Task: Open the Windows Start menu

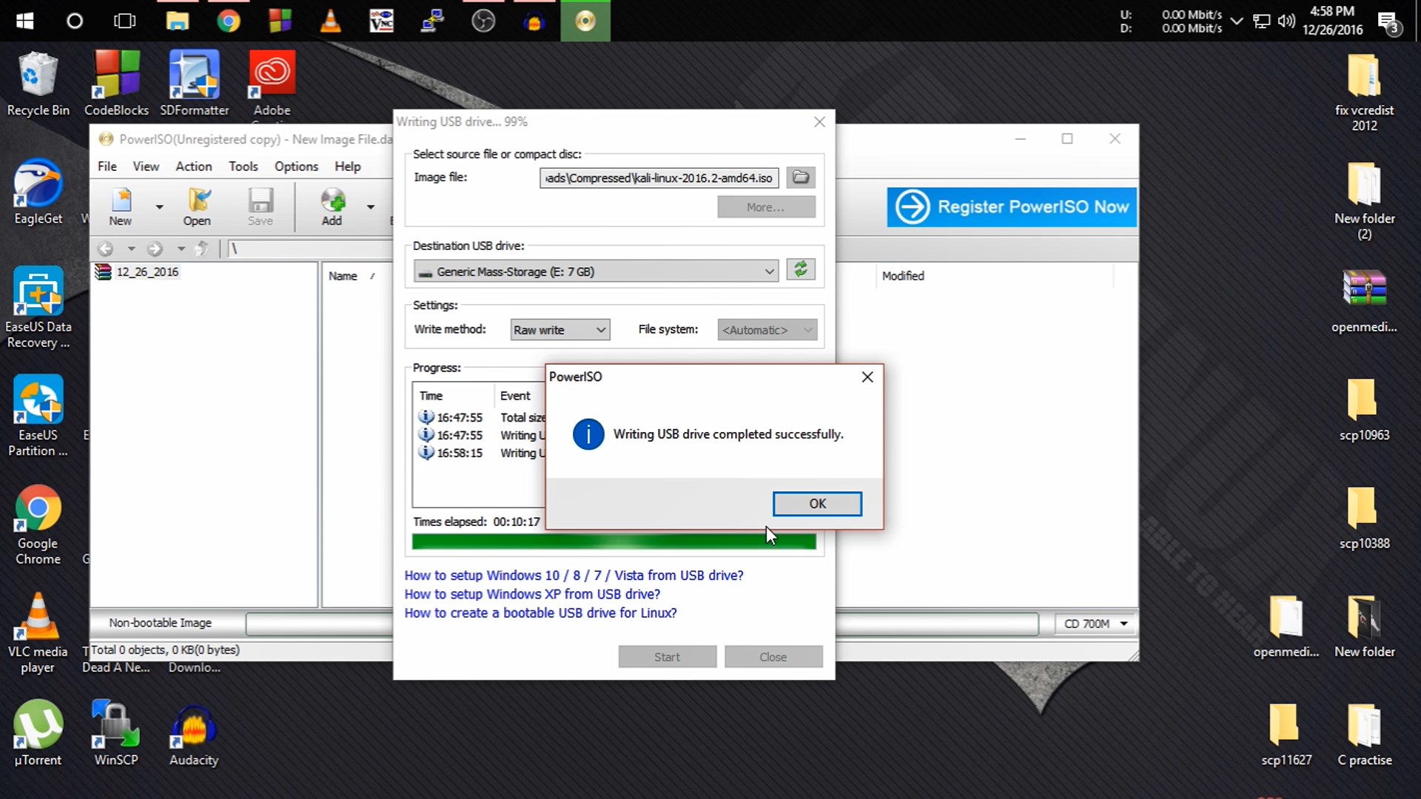Action: [25, 21]
